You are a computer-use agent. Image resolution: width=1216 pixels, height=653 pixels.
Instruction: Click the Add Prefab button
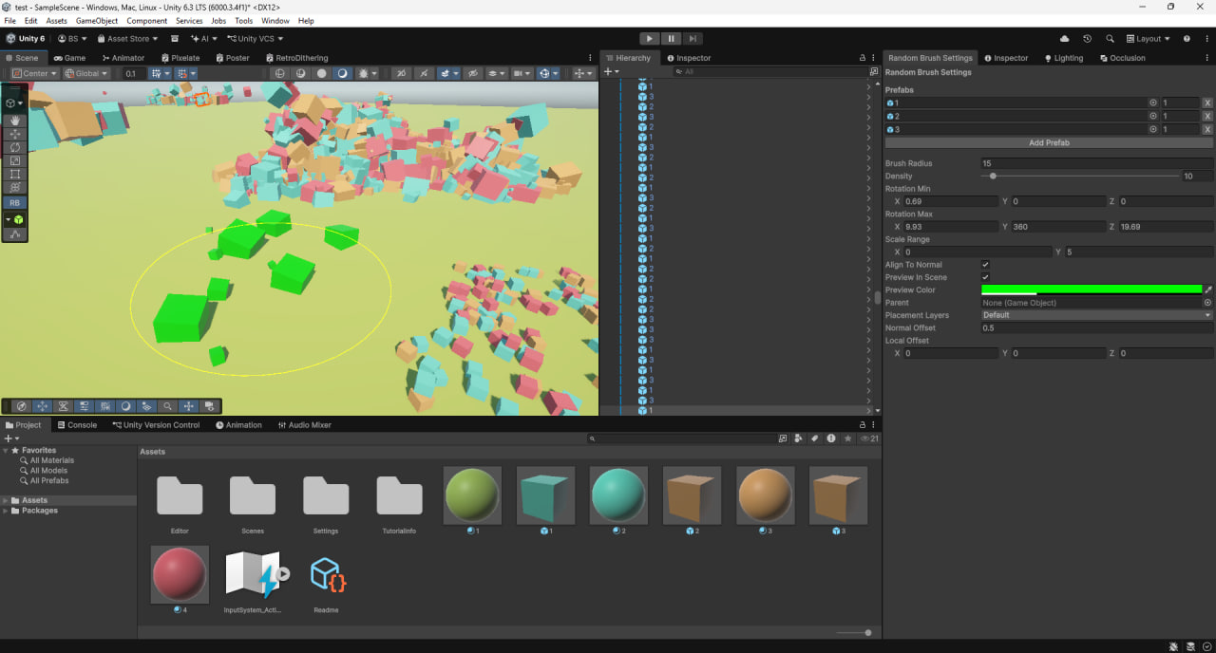[x=1049, y=142]
